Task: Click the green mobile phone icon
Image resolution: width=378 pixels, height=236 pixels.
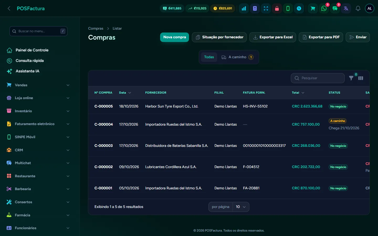Action: tap(288, 8)
